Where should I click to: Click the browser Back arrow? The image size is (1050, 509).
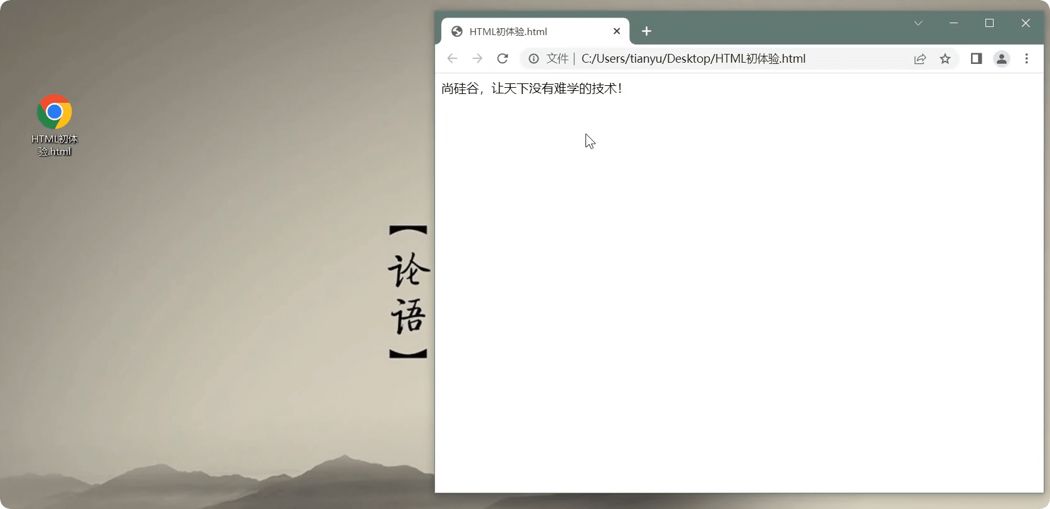tap(452, 58)
